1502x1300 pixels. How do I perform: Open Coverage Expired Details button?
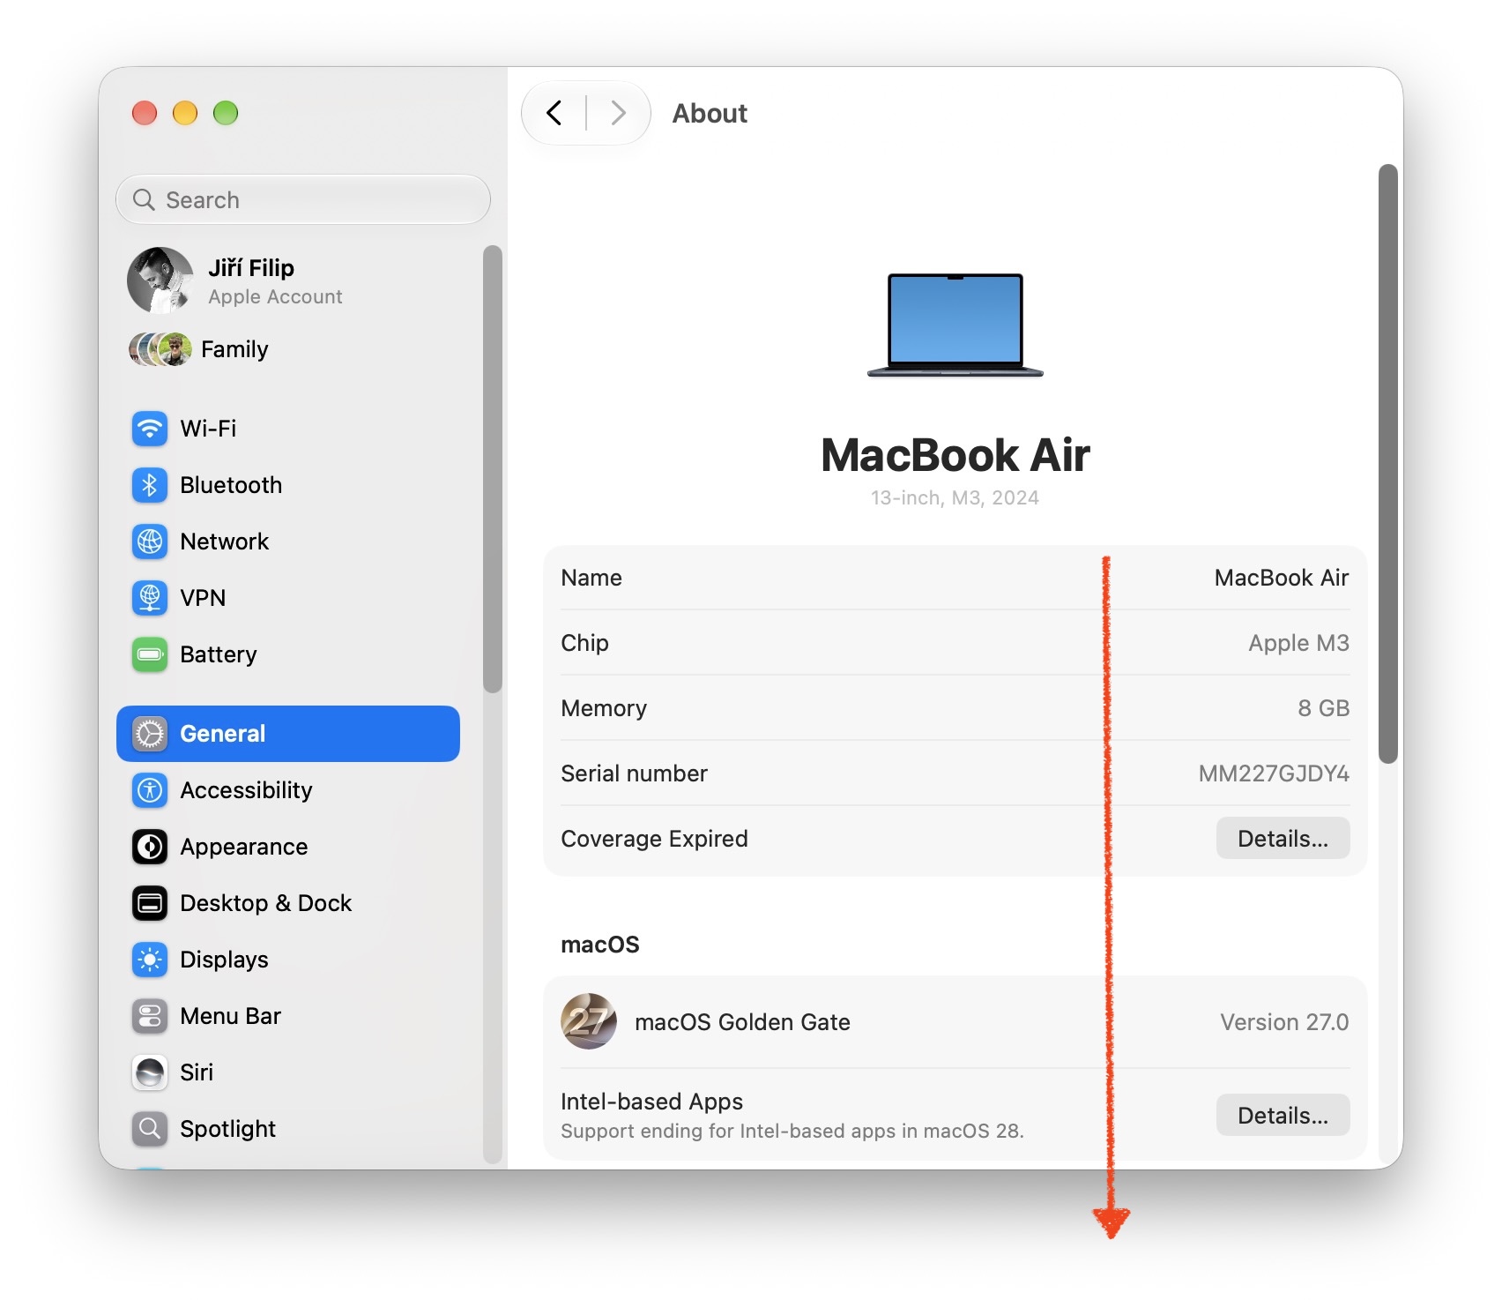click(1283, 838)
